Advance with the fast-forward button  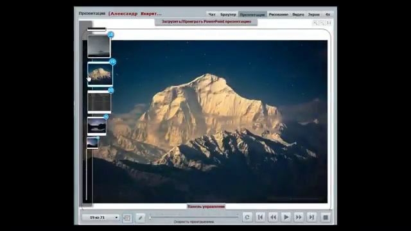[x=299, y=217]
